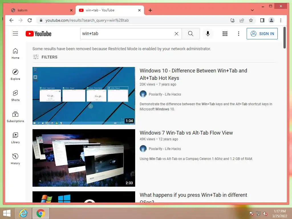Click the magnifier search button
Viewport: 292px width, 219px height.
click(191, 34)
